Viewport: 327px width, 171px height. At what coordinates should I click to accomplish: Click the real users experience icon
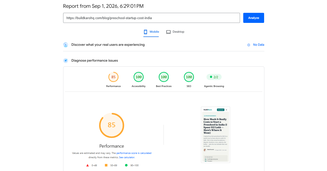click(x=66, y=45)
